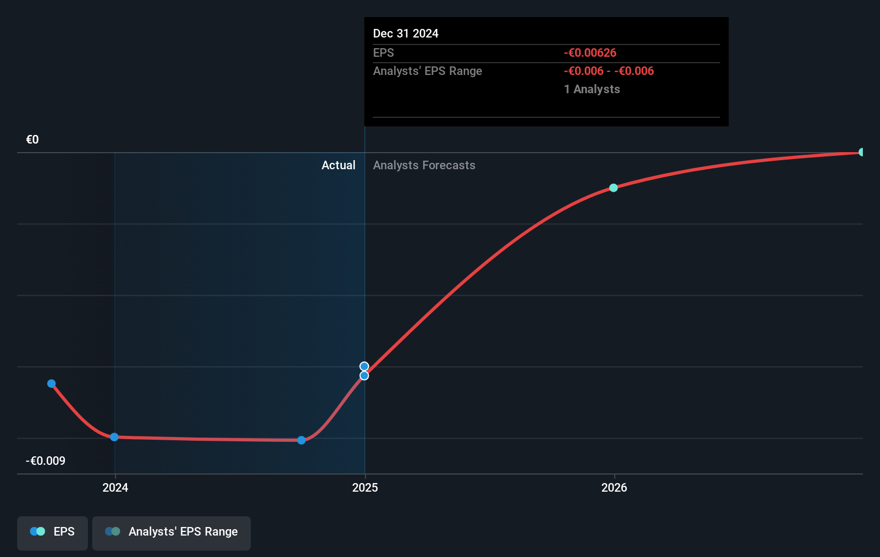
Task: Select the EPS data point at 2024
Action: coord(114,437)
